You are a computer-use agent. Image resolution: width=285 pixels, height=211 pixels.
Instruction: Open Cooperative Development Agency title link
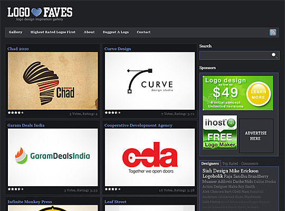[x=138, y=126]
